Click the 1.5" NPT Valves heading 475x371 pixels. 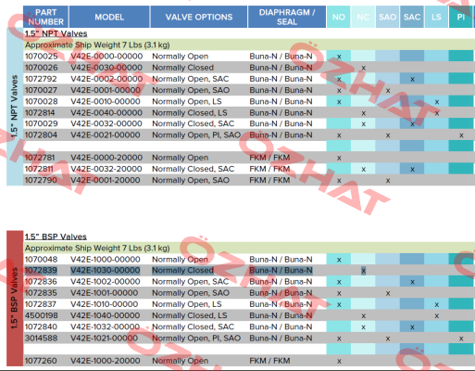(x=56, y=33)
